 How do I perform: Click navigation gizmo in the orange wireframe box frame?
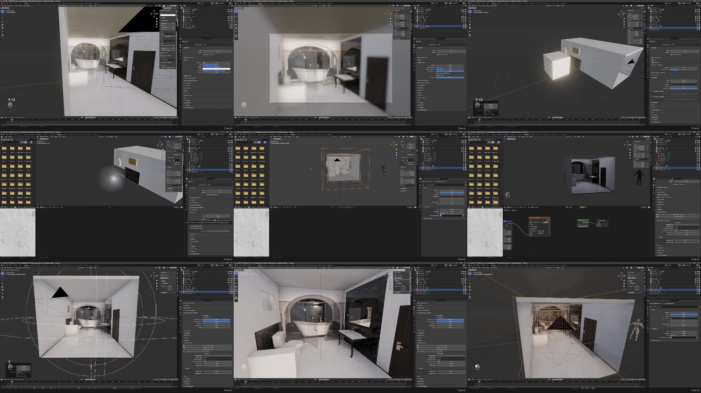tap(394, 145)
